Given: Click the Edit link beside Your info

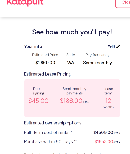Looking at the screenshot, I should pyautogui.click(x=114, y=47).
